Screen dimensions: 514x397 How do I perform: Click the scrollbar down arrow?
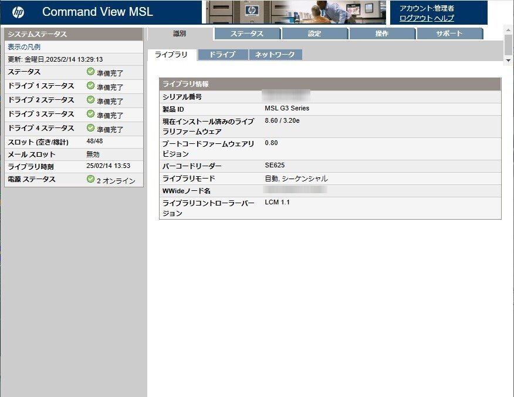[508, 60]
